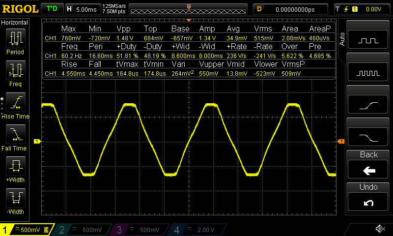
Task: Click the Undo button
Action: tap(367, 202)
